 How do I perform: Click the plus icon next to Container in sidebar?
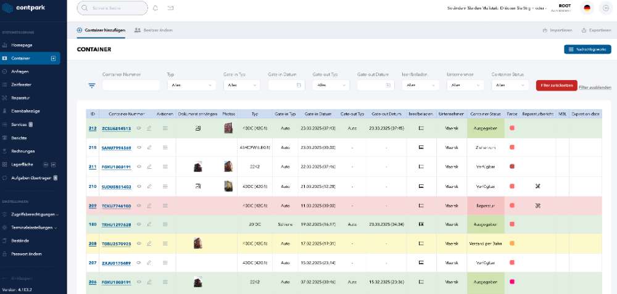point(54,59)
